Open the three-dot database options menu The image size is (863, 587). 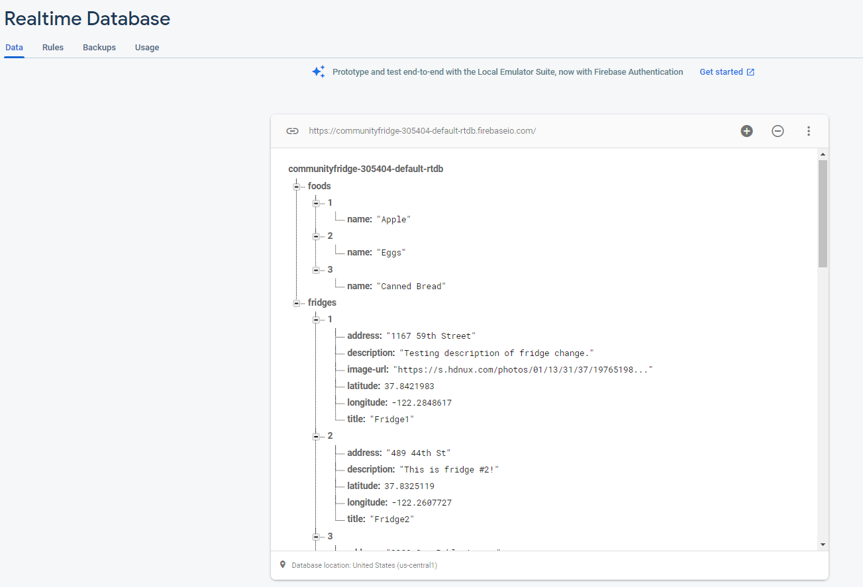808,131
